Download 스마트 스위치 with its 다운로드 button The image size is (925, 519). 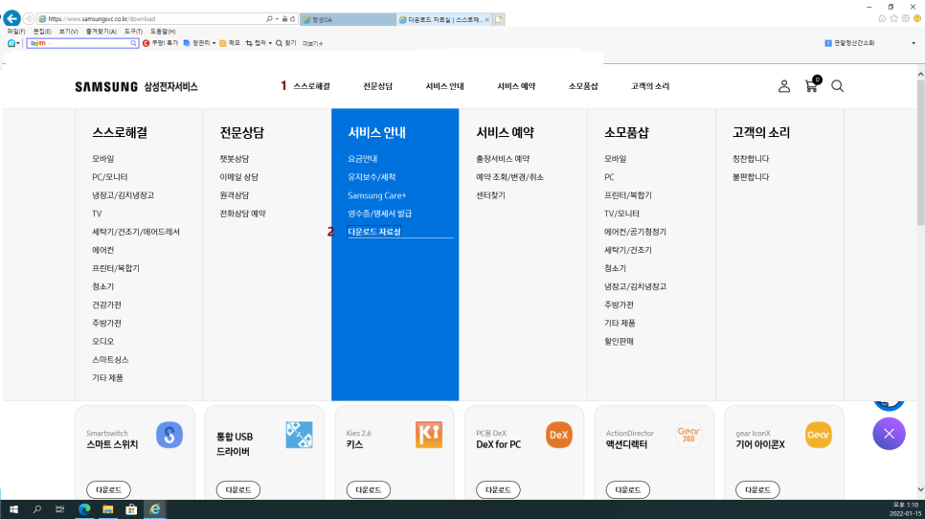[108, 489]
